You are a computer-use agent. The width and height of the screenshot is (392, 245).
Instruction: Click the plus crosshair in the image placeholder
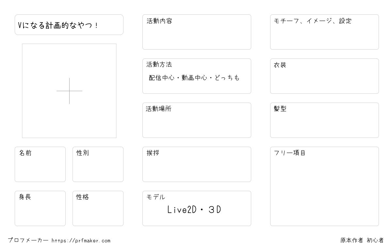click(69, 91)
